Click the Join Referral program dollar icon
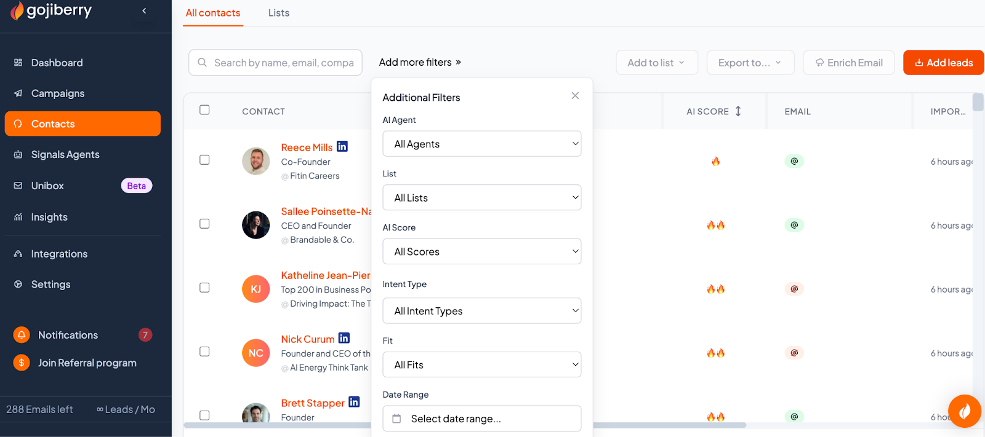Image resolution: width=985 pixels, height=437 pixels. pos(22,363)
